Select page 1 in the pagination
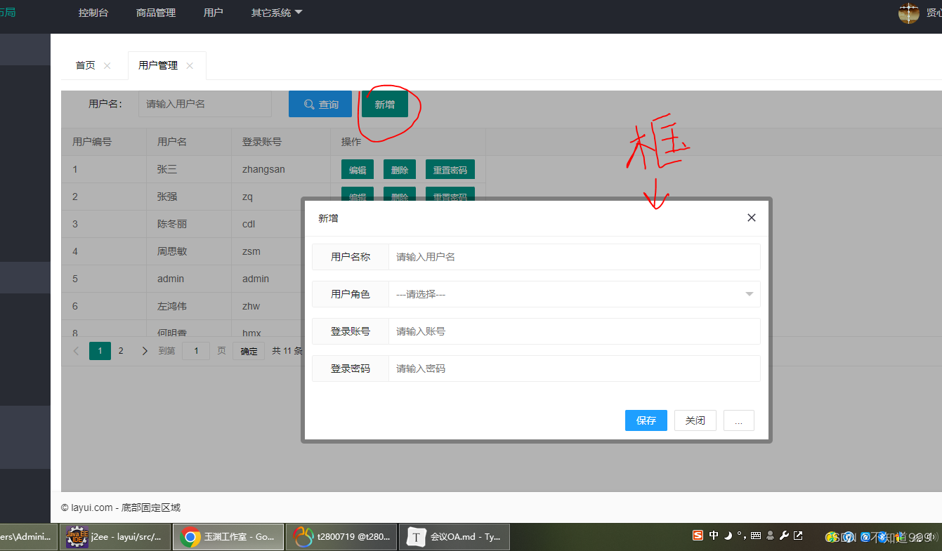 coord(100,351)
